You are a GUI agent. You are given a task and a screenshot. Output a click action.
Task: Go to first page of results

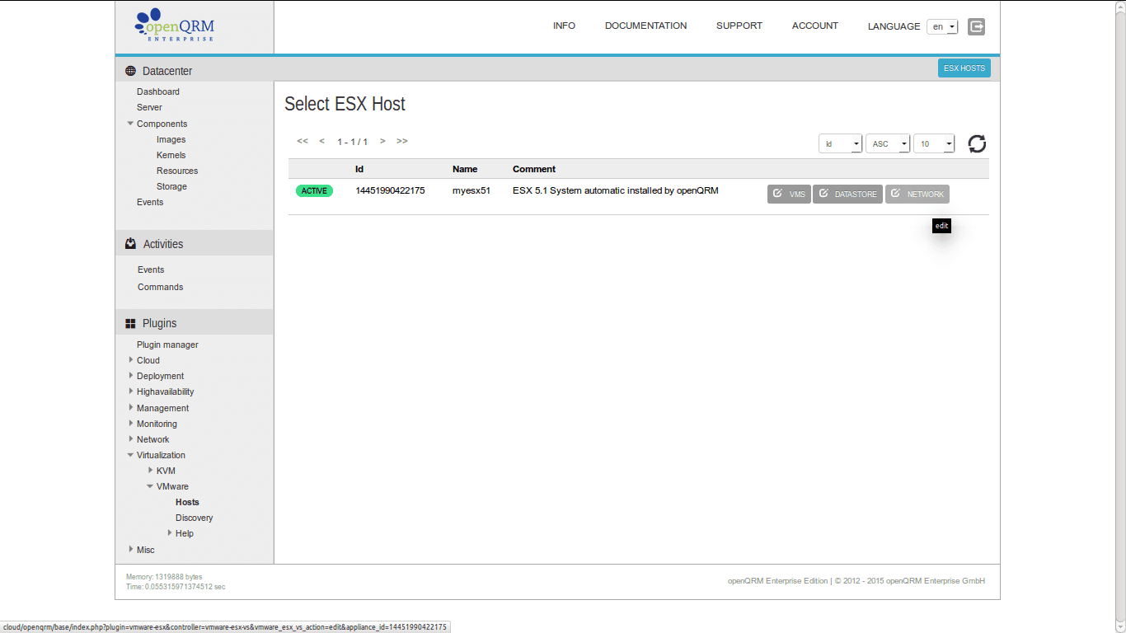(303, 141)
